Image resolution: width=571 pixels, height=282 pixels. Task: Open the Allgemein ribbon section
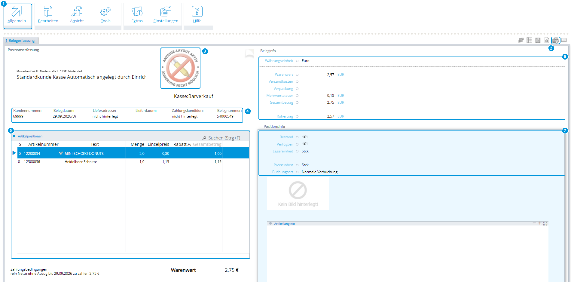pyautogui.click(x=17, y=16)
